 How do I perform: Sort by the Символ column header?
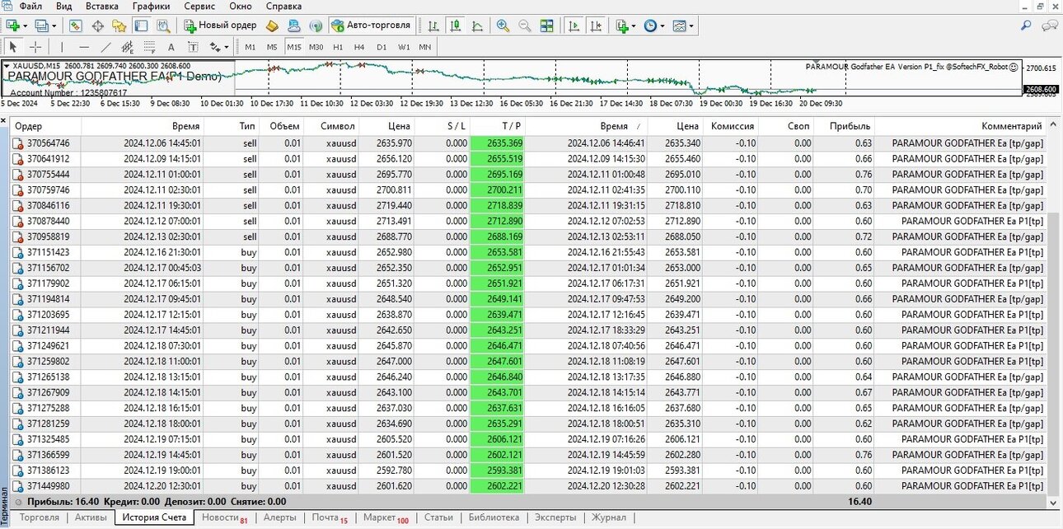coord(331,126)
